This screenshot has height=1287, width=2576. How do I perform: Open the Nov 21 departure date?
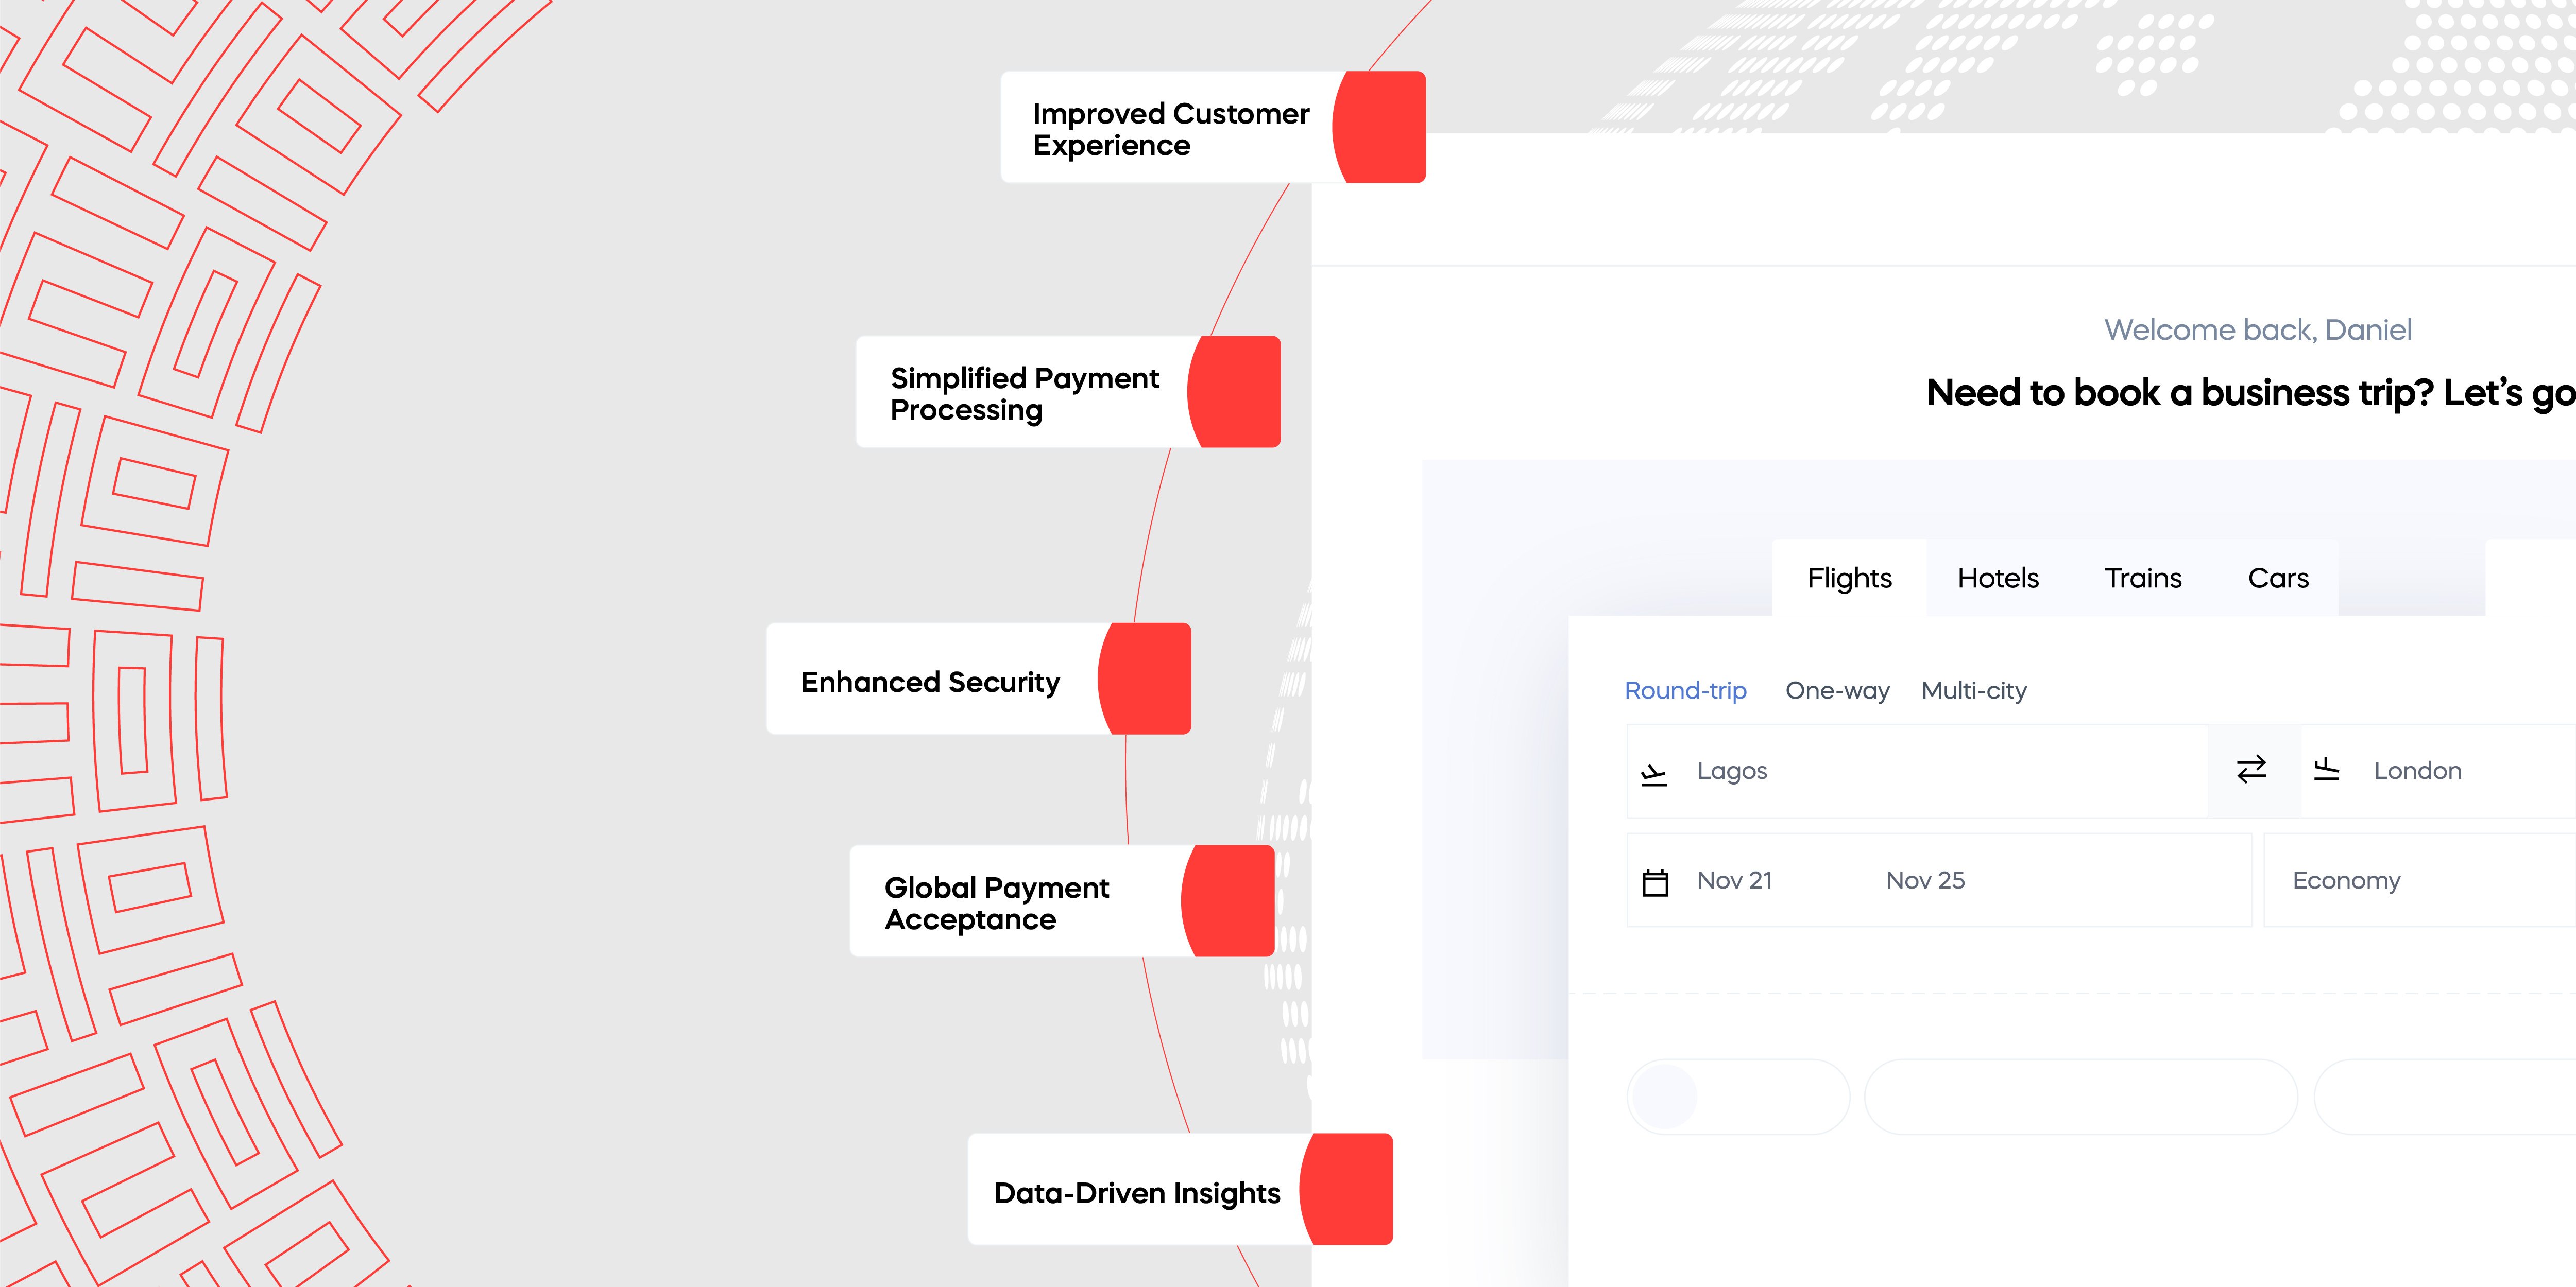(x=1734, y=880)
